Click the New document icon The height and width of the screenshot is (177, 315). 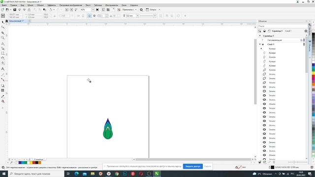(2, 10)
